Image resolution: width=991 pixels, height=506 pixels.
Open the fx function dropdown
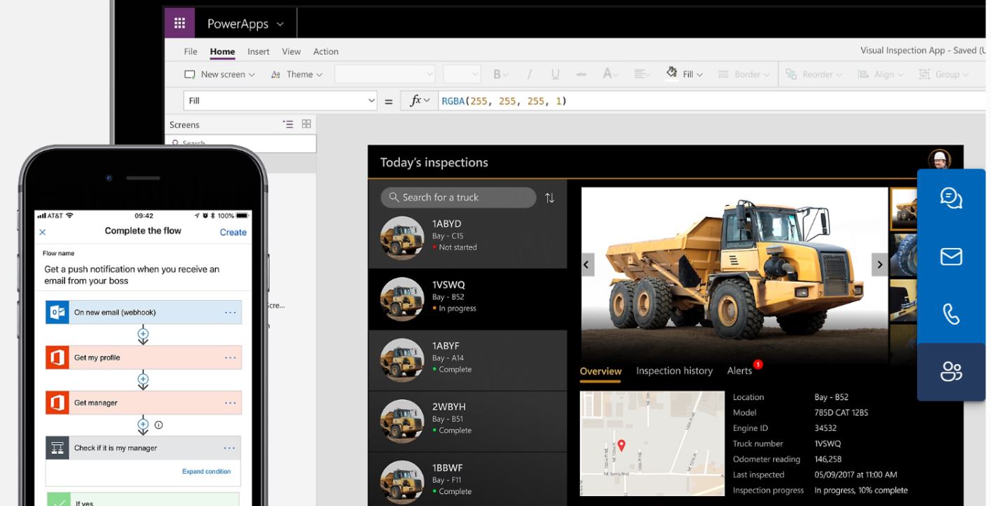[x=420, y=100]
